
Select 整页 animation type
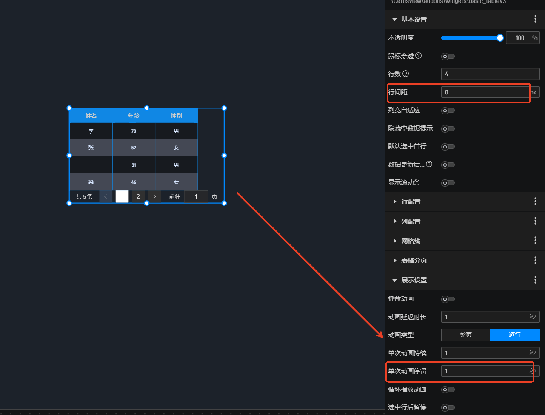pos(465,335)
